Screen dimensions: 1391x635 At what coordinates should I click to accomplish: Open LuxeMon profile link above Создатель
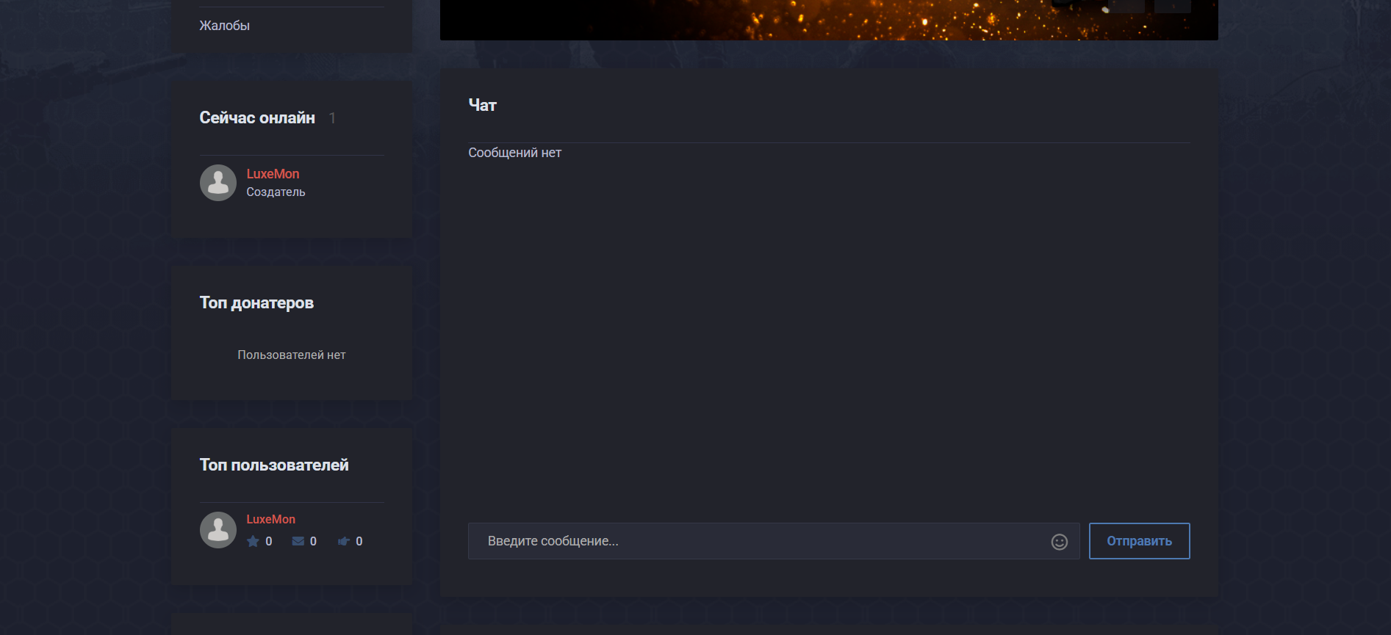(x=273, y=174)
